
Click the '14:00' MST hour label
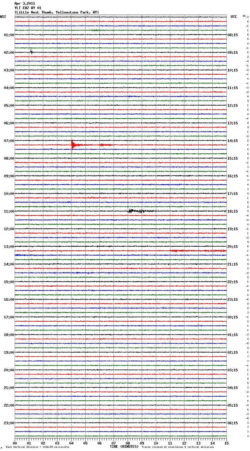click(x=9, y=264)
